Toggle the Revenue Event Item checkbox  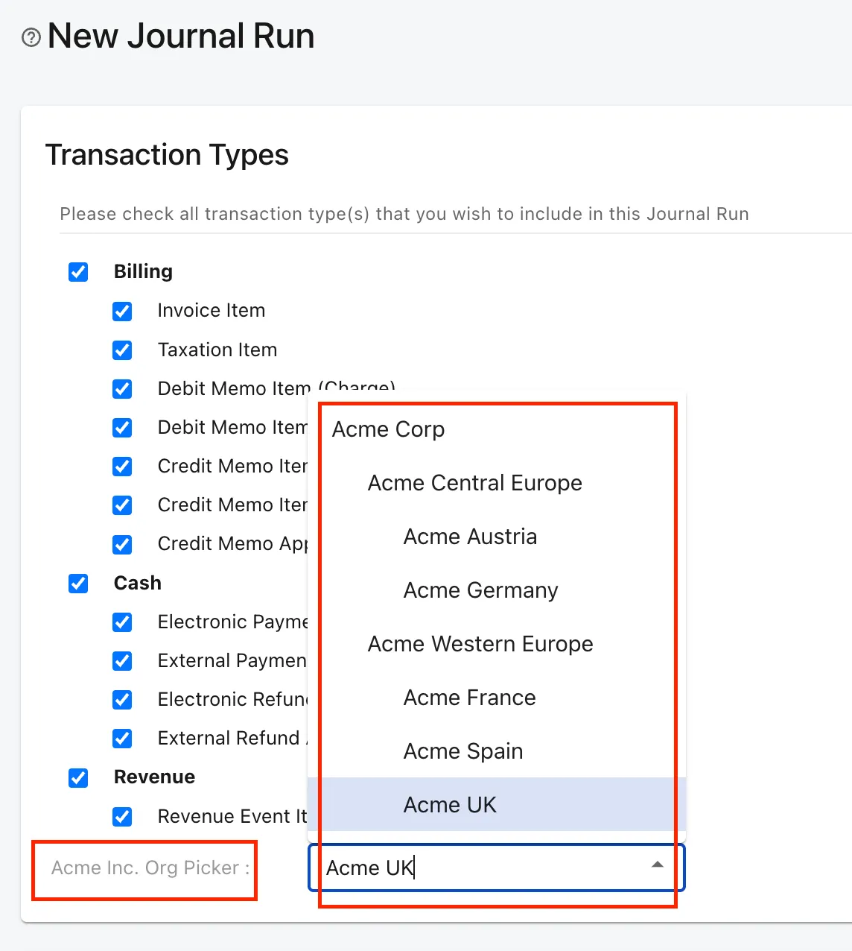[x=122, y=817]
